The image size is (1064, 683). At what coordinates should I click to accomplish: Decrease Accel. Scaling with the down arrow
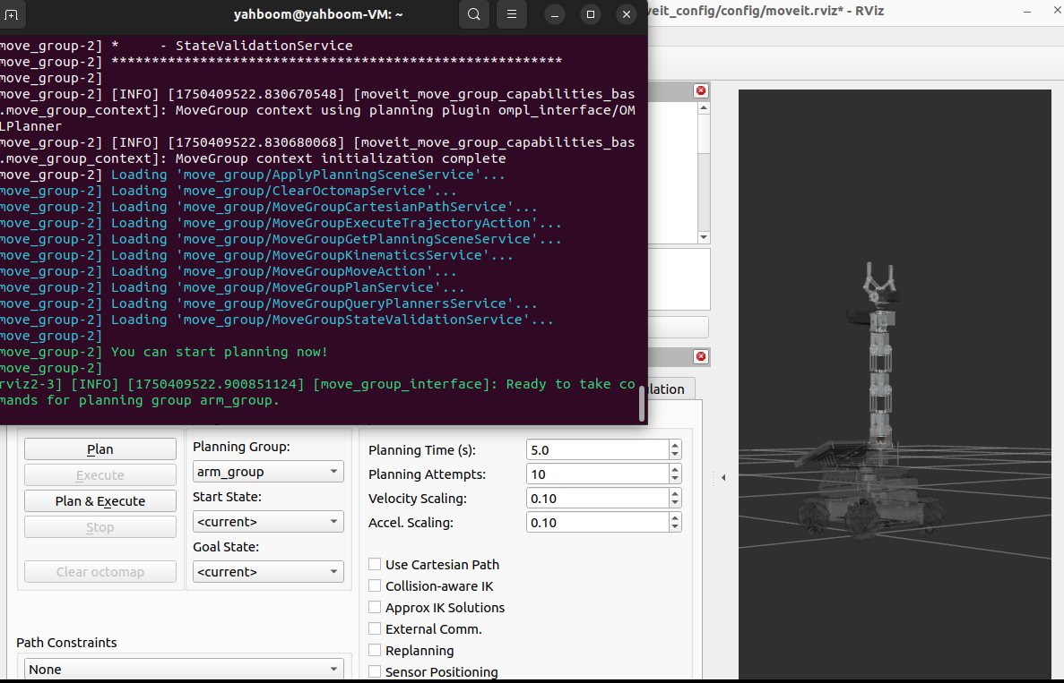point(674,527)
